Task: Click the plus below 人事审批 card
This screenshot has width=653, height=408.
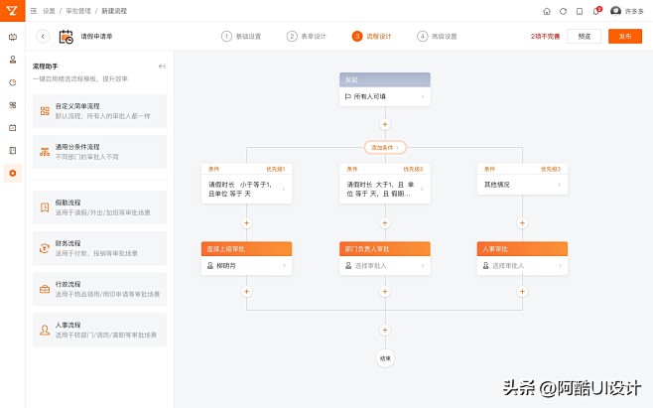Action: click(x=522, y=291)
